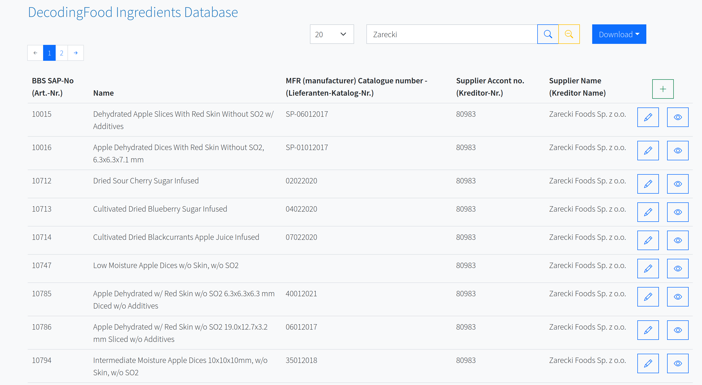702x385 pixels.
Task: Select page 1 in pagination
Action: [49, 53]
